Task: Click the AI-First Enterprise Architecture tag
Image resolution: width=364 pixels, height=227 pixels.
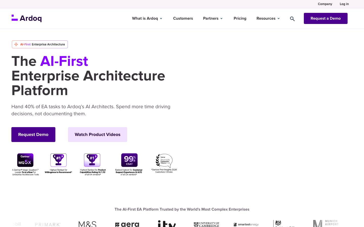Action: [40, 44]
